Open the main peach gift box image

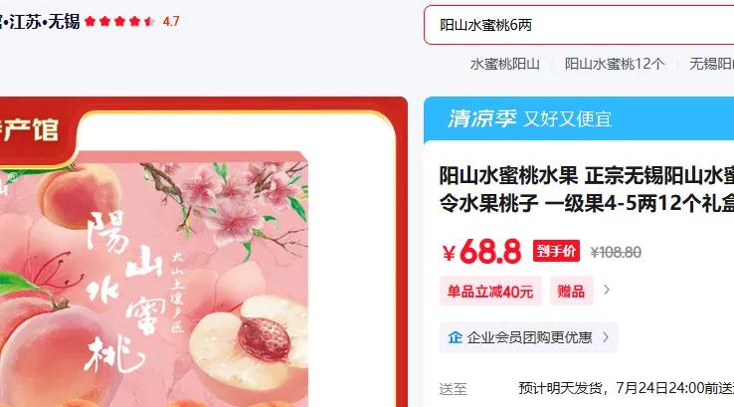pos(154,279)
